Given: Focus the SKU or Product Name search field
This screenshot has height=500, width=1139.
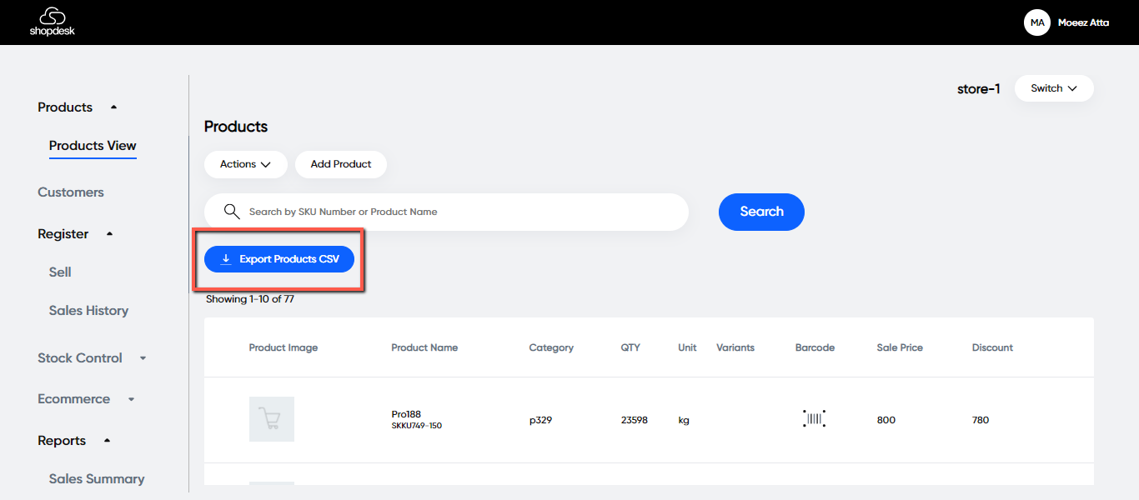Looking at the screenshot, I should (x=459, y=212).
